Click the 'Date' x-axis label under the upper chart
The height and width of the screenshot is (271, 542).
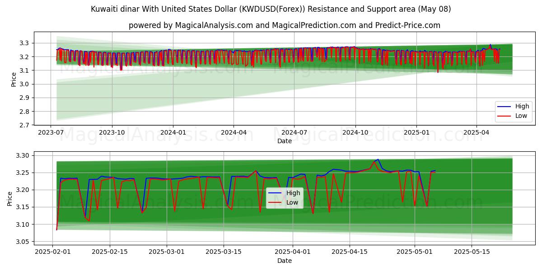(x=285, y=141)
